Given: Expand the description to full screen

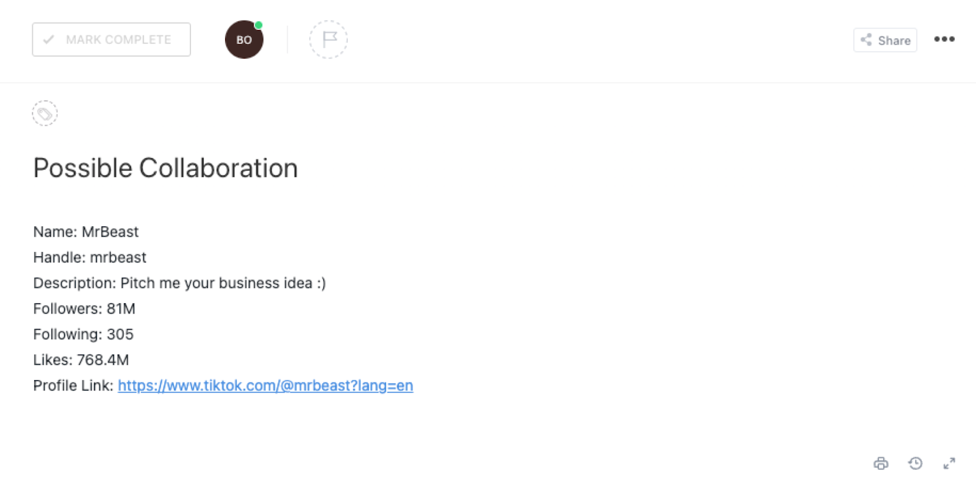Looking at the screenshot, I should tap(949, 464).
